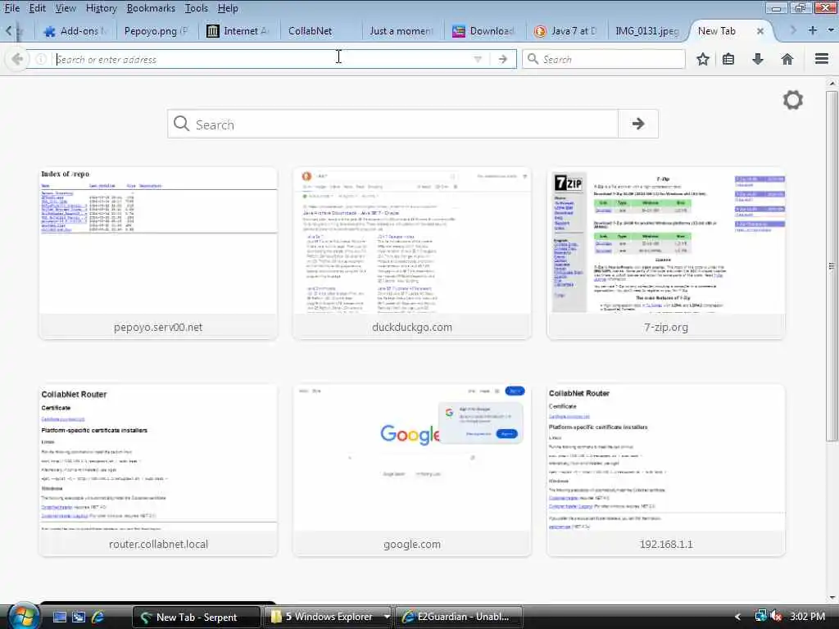Switch to the Internet Archive tab
The width and height of the screenshot is (839, 629).
238,31
